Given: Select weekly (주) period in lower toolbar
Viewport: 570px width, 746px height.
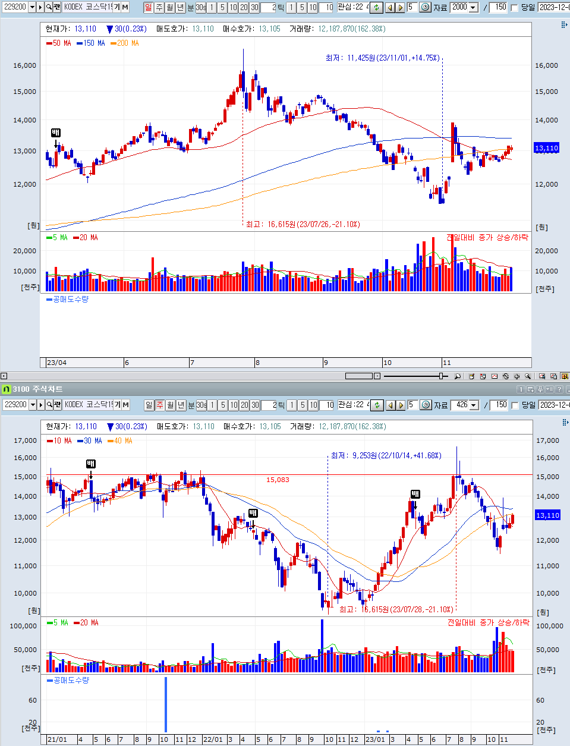Looking at the screenshot, I should (x=159, y=405).
